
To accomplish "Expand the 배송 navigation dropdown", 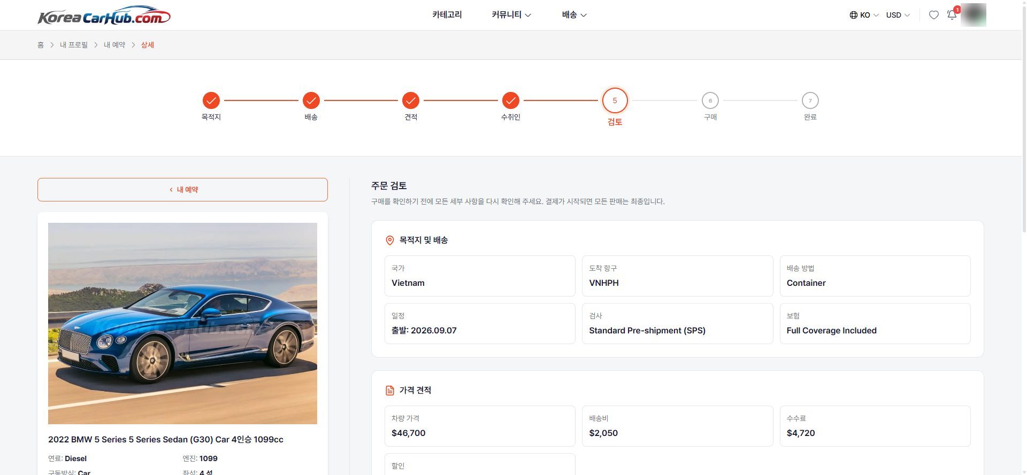I will point(574,15).
